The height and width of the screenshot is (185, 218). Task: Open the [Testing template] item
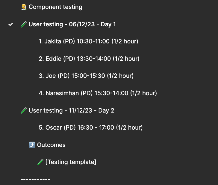pos(71,162)
